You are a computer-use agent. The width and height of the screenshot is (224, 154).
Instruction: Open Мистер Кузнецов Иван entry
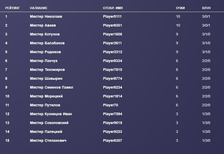51,114
